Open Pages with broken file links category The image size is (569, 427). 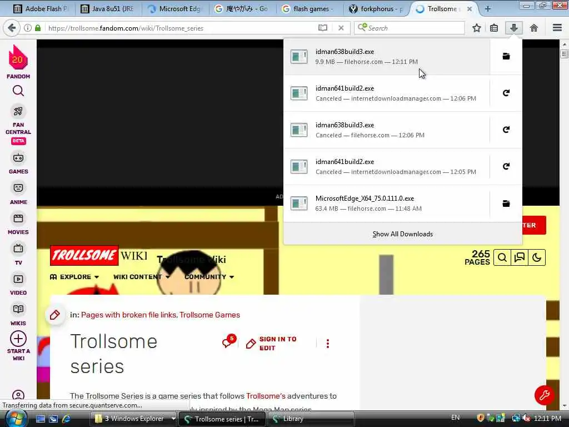pos(128,315)
